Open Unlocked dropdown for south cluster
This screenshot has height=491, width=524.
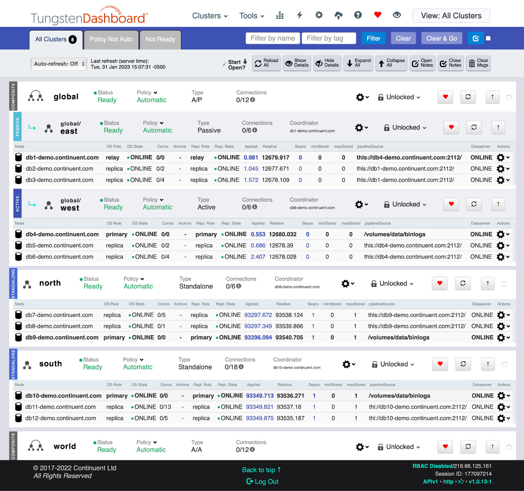point(393,364)
